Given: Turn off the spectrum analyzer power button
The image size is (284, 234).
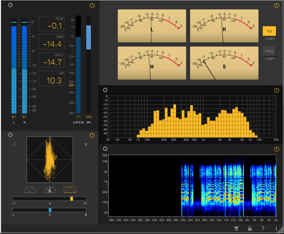Looking at the screenshot, I should coord(277,90).
